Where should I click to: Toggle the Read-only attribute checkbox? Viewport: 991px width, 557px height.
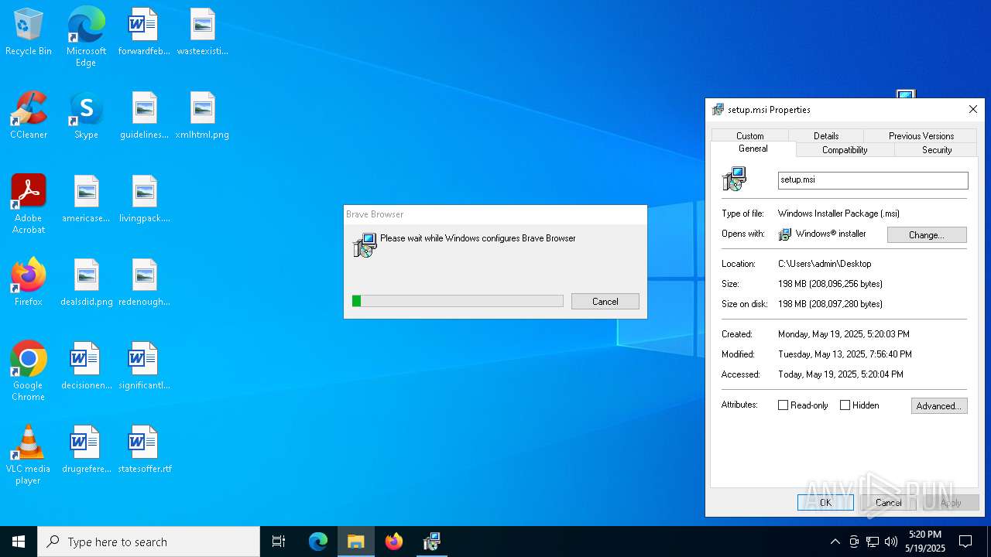coord(783,405)
